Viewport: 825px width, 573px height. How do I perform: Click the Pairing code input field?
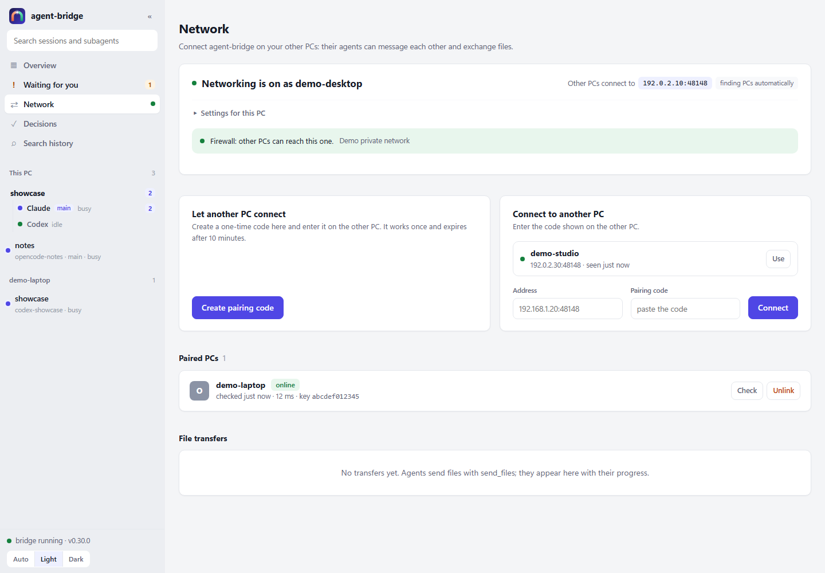tap(685, 309)
